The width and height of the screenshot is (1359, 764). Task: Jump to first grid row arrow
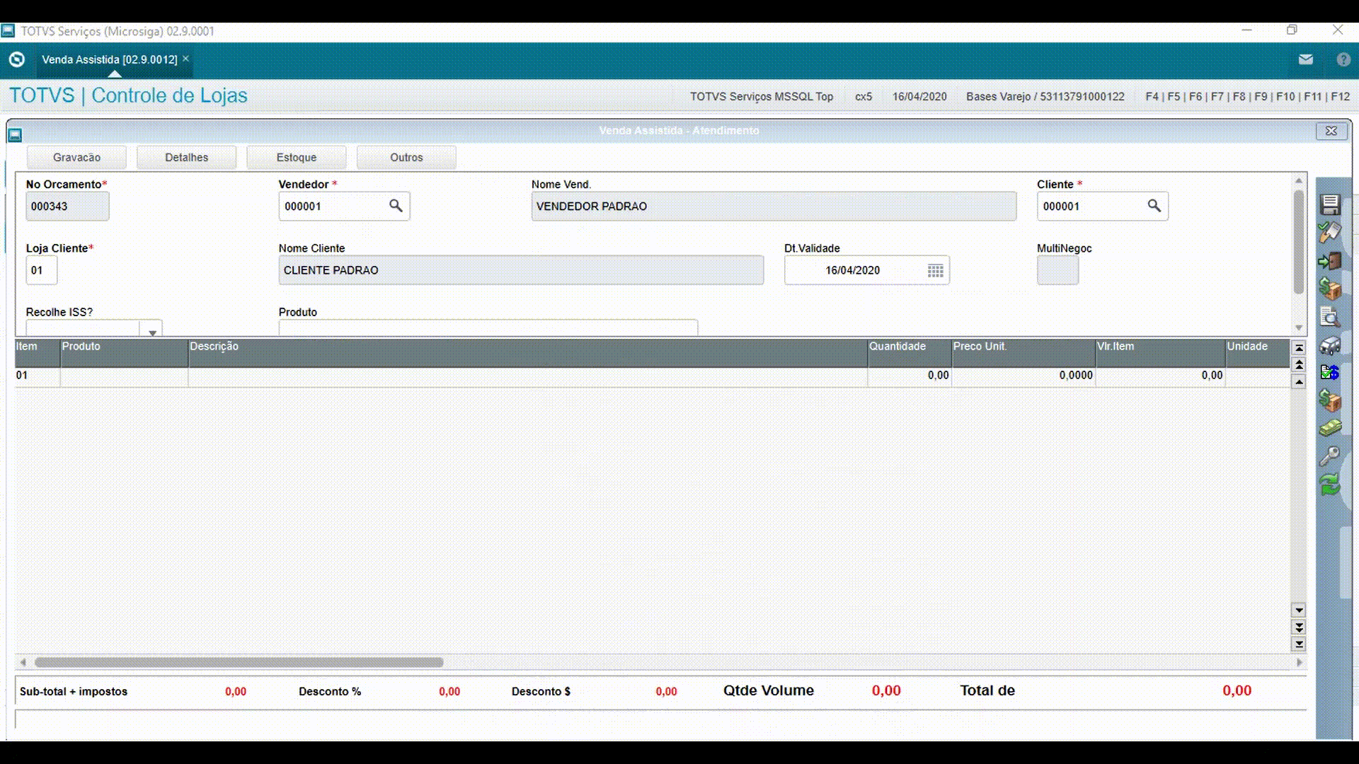tap(1299, 348)
